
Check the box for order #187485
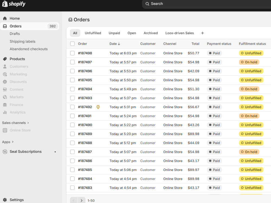tap(72, 170)
